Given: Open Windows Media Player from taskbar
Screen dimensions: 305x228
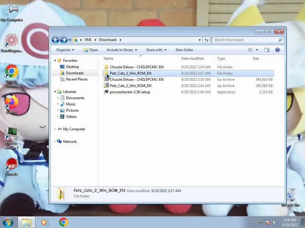Looking at the screenshot, I should point(44,222).
